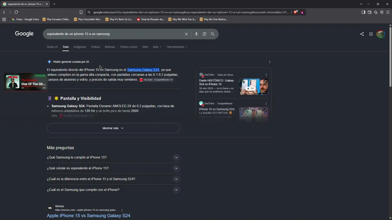This screenshot has width=392, height=220.
Task: Open the Herramientas dropdown
Action: [177, 47]
